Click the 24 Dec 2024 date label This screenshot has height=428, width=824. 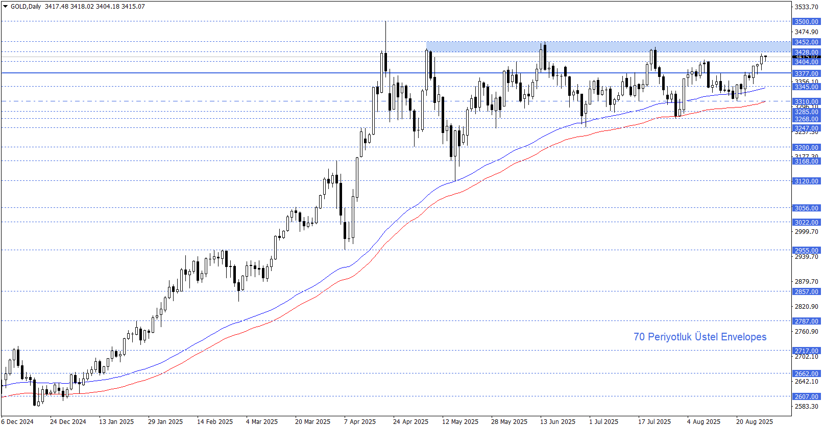(68, 421)
